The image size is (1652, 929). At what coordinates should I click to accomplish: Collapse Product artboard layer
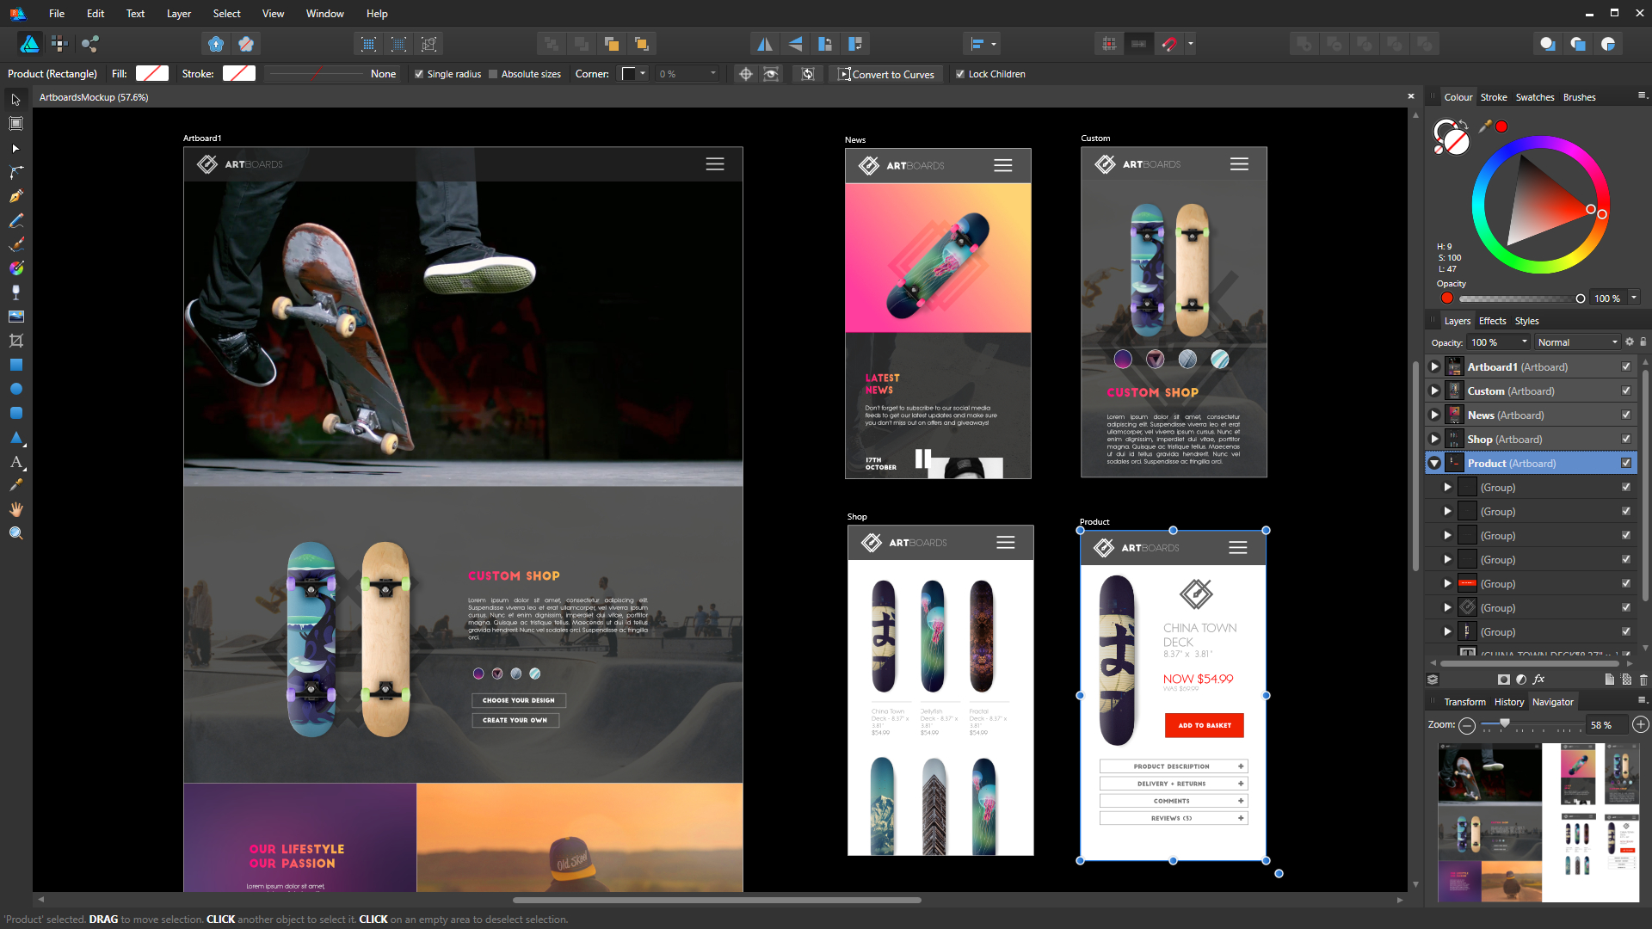(1434, 464)
